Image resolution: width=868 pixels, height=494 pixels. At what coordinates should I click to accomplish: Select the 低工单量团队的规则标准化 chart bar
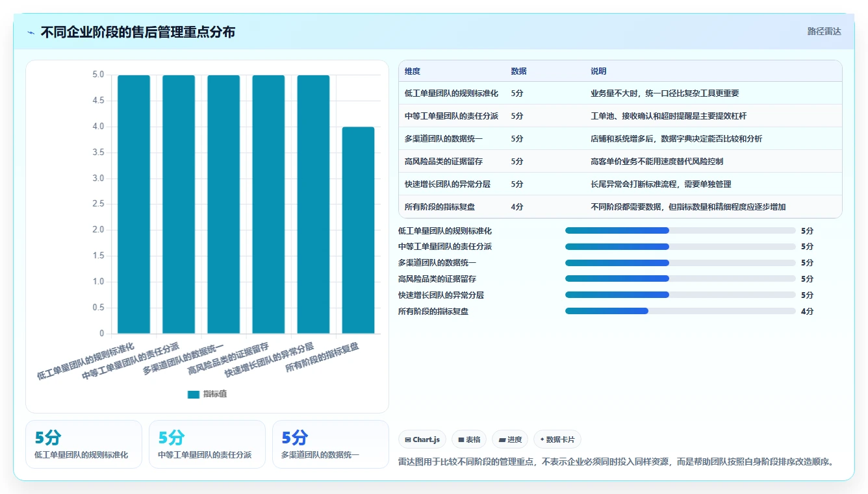pos(134,204)
